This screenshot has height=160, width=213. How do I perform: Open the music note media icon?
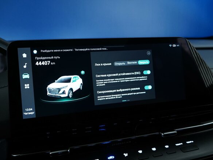25,66
